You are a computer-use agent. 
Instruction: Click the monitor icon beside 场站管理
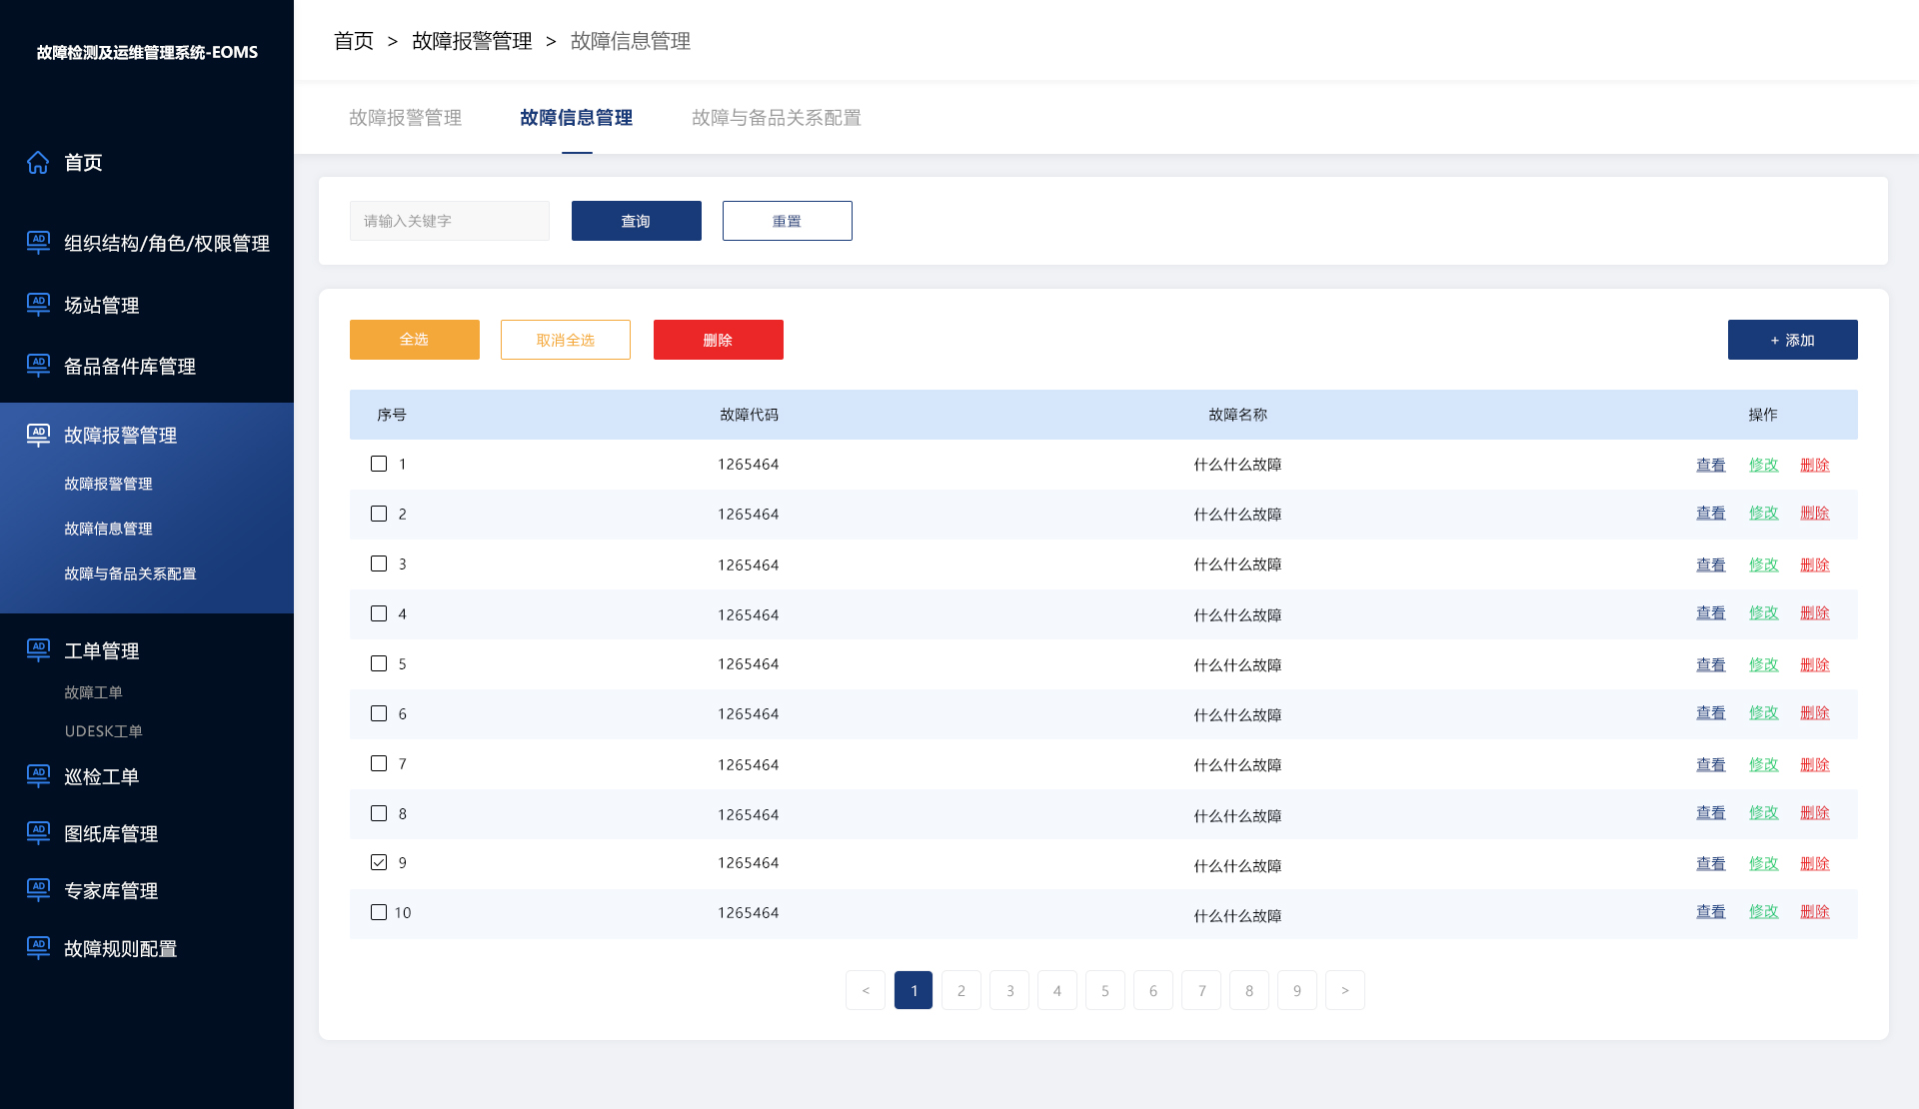38,305
